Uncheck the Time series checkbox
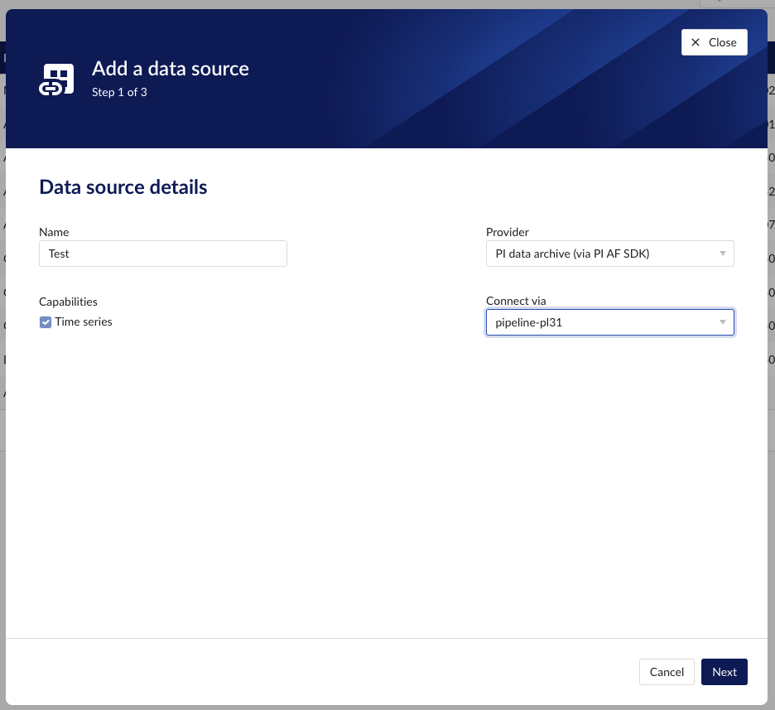This screenshot has height=710, width=775. coord(46,322)
